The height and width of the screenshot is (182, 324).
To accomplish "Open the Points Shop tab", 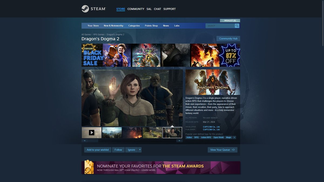I will [x=151, y=26].
